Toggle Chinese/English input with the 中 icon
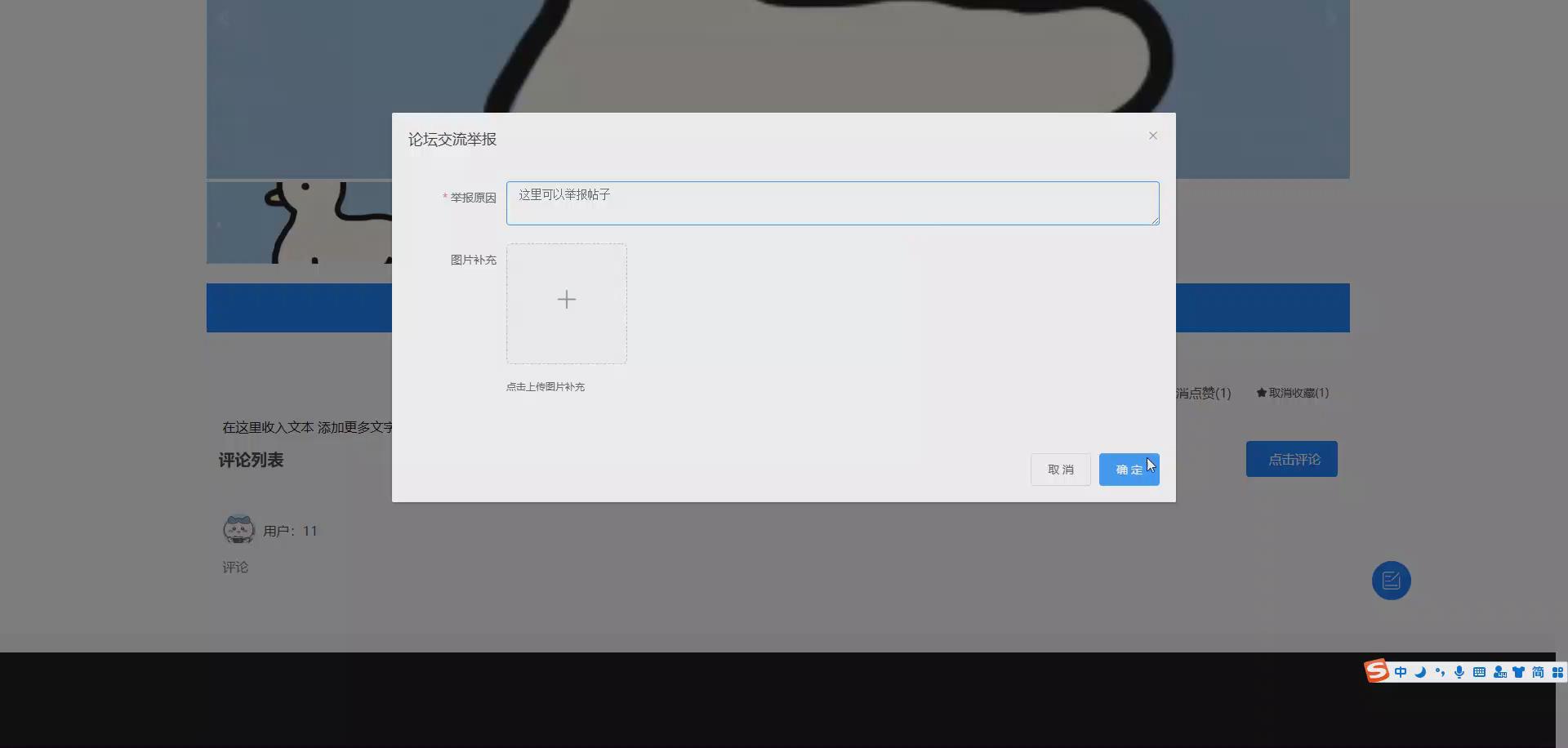 1400,671
